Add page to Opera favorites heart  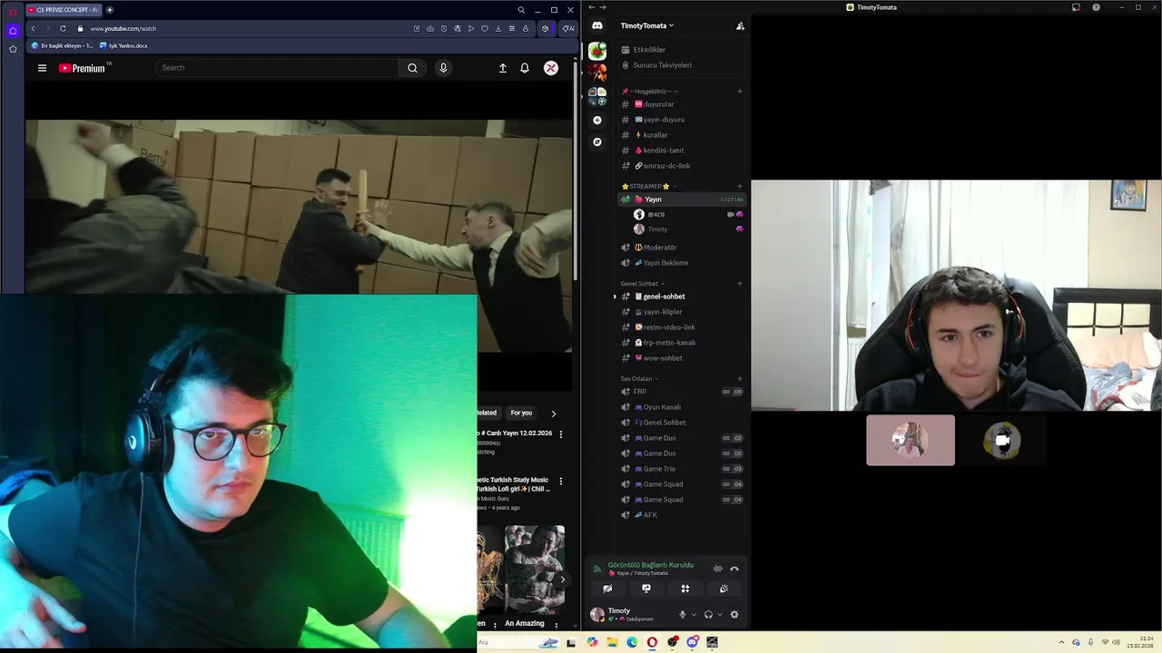coord(485,28)
